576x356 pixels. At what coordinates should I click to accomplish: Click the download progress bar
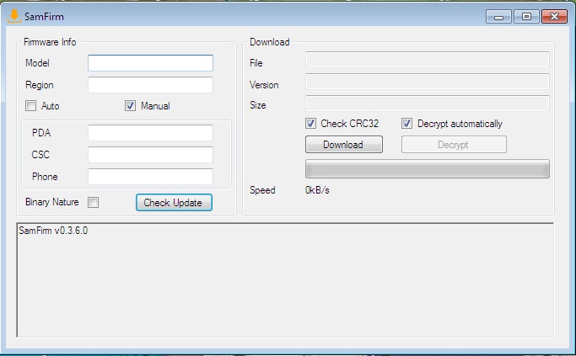428,168
